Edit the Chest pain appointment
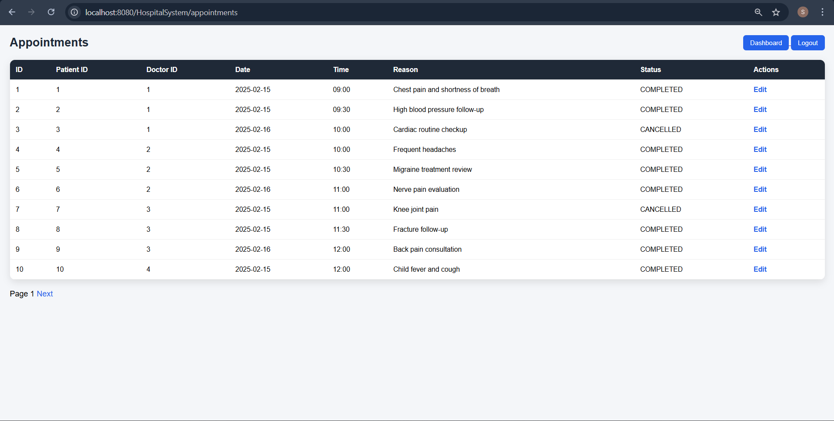Viewport: 834px width, 421px height. tap(760, 90)
